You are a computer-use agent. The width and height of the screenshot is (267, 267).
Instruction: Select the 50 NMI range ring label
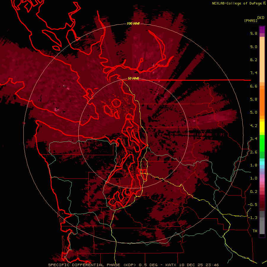pos(133,79)
